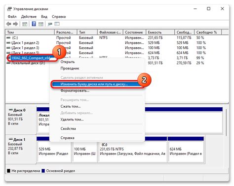Click the 50 % free percent cell
This screenshot has height=186, width=234.
pos(200,38)
